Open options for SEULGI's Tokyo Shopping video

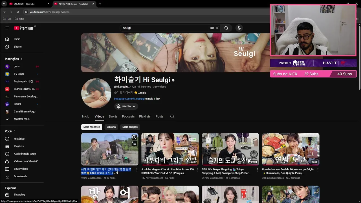257,170
